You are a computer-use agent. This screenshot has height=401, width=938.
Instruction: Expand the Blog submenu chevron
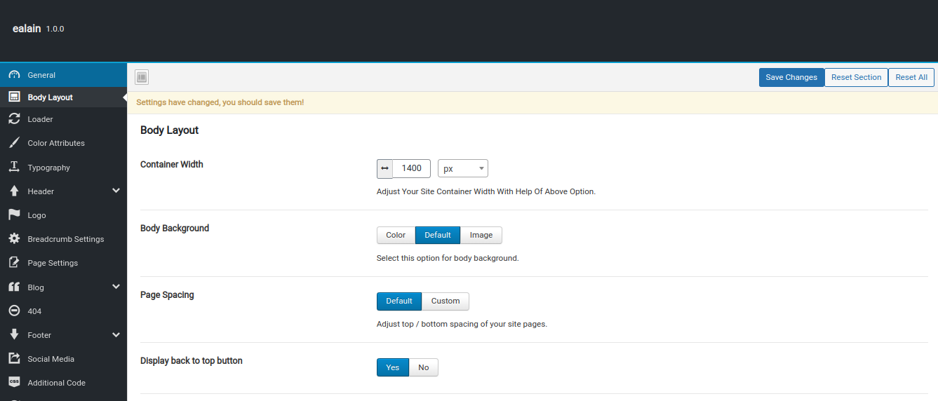pos(116,287)
